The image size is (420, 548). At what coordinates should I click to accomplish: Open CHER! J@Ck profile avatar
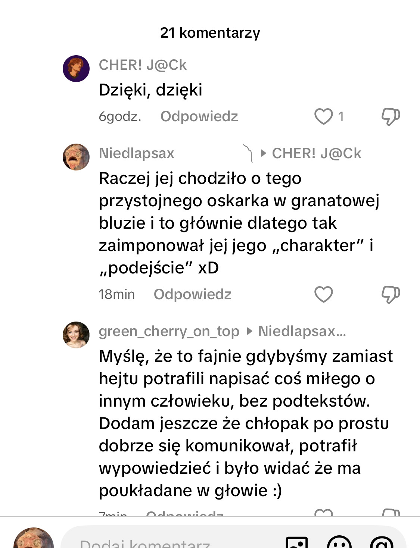[x=76, y=69]
